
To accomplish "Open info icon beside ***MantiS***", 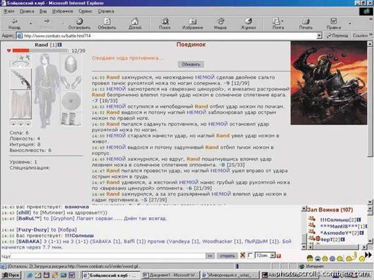I will (367, 226).
